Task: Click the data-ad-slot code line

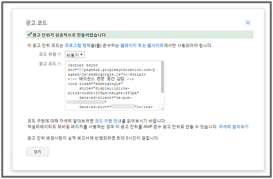Action: click(116, 107)
